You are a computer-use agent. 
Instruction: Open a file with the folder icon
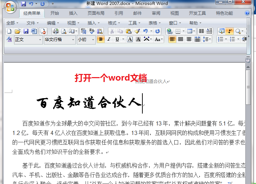[18, 31]
